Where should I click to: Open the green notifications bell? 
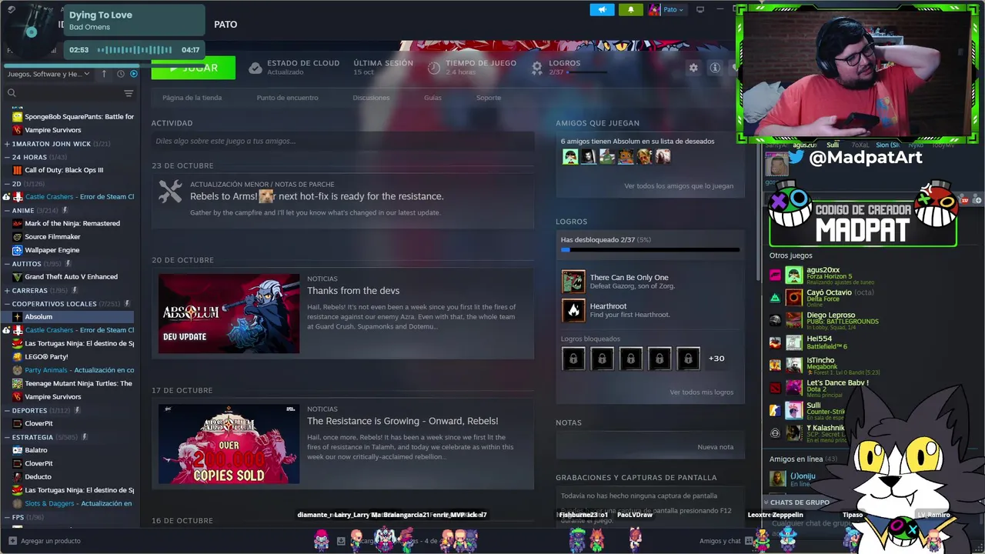click(631, 9)
